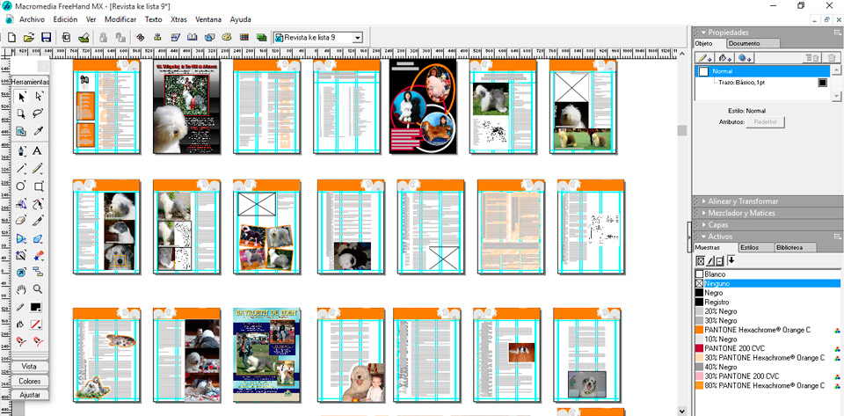Select the Lasso tool

pos(38,113)
